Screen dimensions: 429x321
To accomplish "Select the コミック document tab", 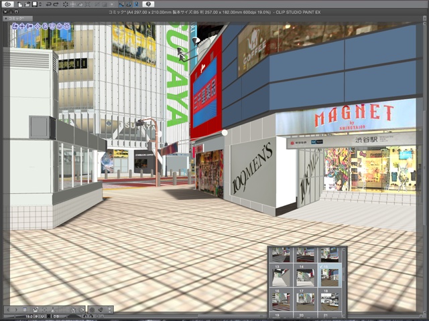I will click(x=18, y=19).
